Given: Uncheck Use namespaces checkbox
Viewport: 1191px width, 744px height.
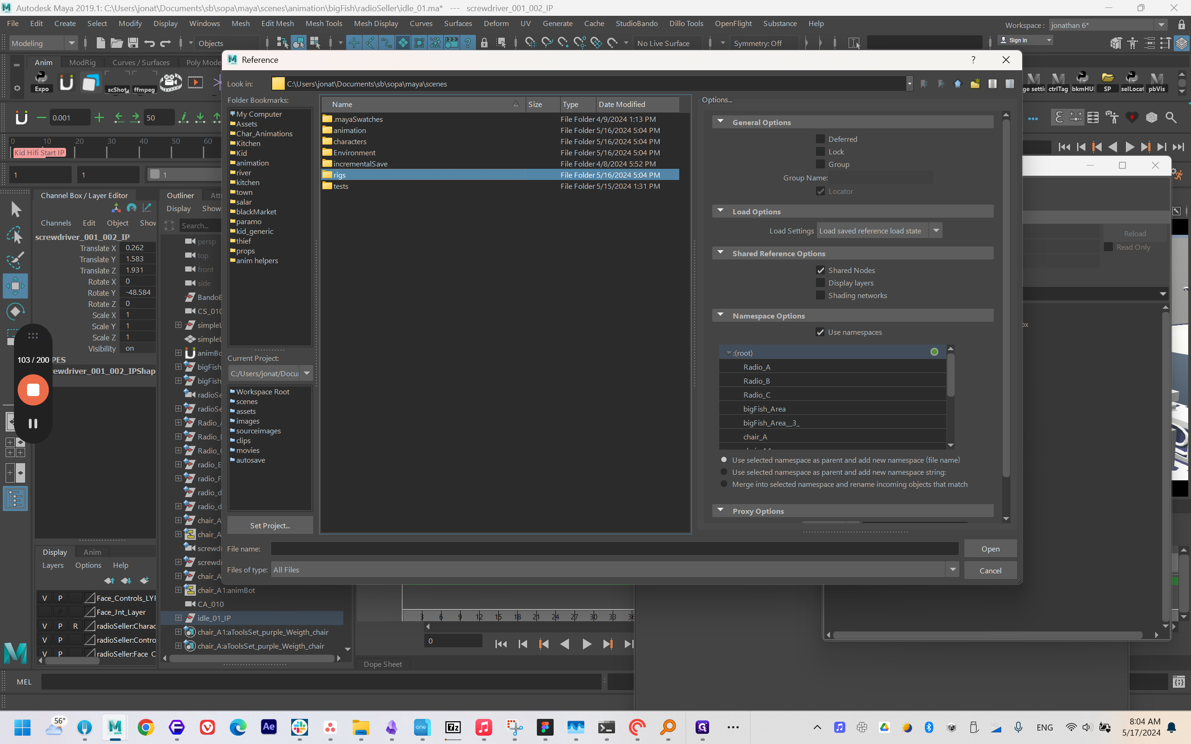Looking at the screenshot, I should click(820, 332).
